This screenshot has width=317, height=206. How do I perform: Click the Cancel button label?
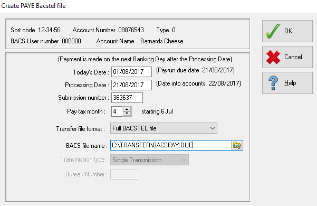tap(293, 57)
